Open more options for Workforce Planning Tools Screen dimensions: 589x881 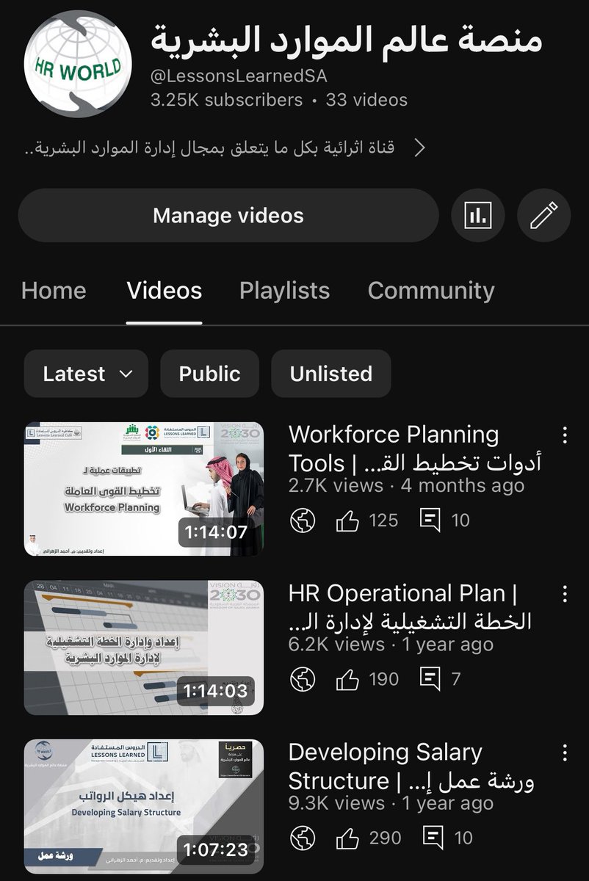pyautogui.click(x=565, y=435)
